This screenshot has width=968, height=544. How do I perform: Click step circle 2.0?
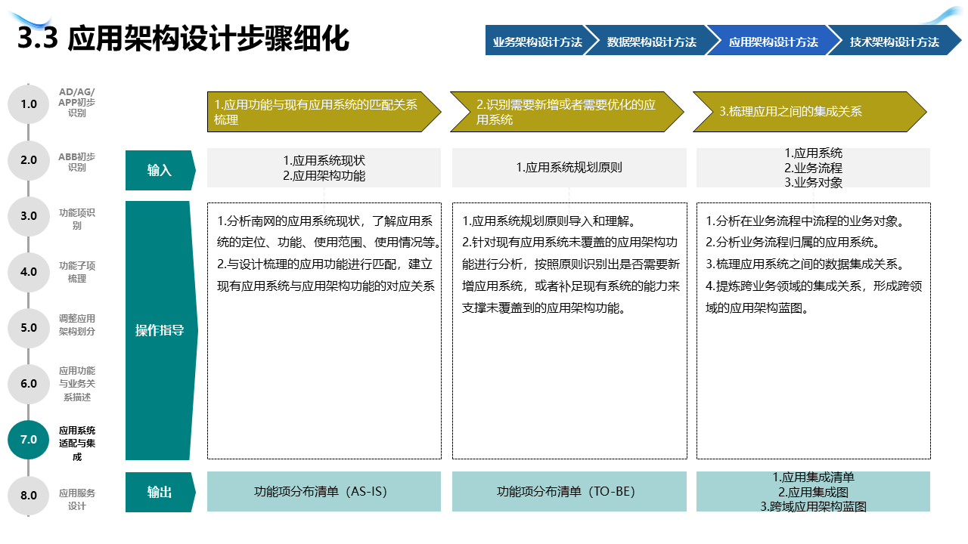[29, 159]
